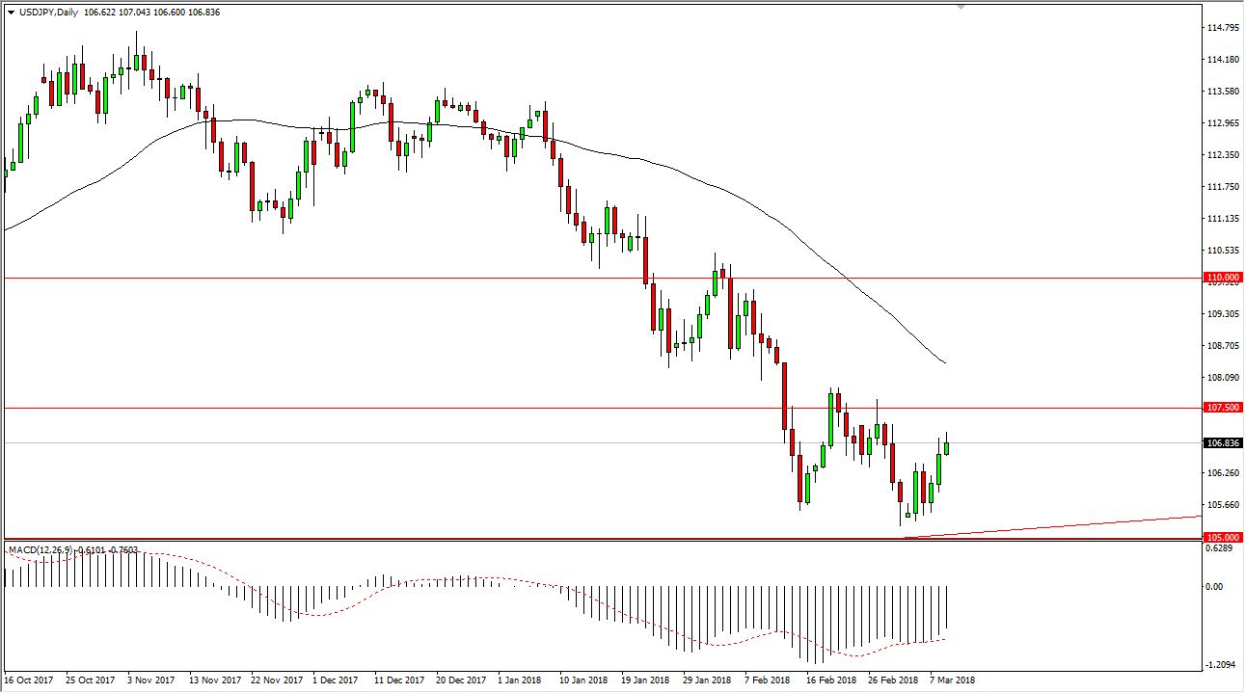
Task: Click the red 105.000 support level tag
Action: click(x=1222, y=536)
